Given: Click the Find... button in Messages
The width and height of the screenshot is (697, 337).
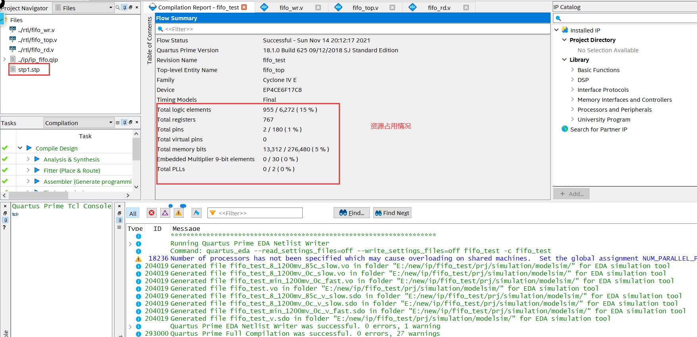Looking at the screenshot, I should (x=351, y=213).
